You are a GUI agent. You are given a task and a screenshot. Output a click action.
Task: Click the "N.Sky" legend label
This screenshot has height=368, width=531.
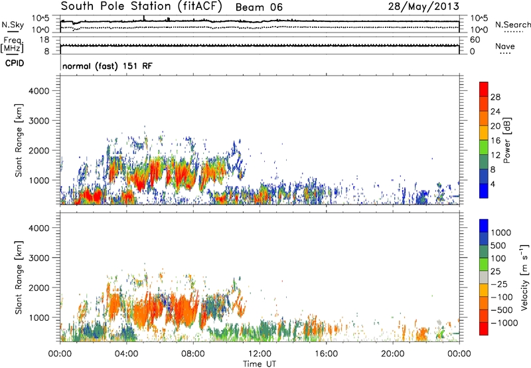click(x=13, y=25)
